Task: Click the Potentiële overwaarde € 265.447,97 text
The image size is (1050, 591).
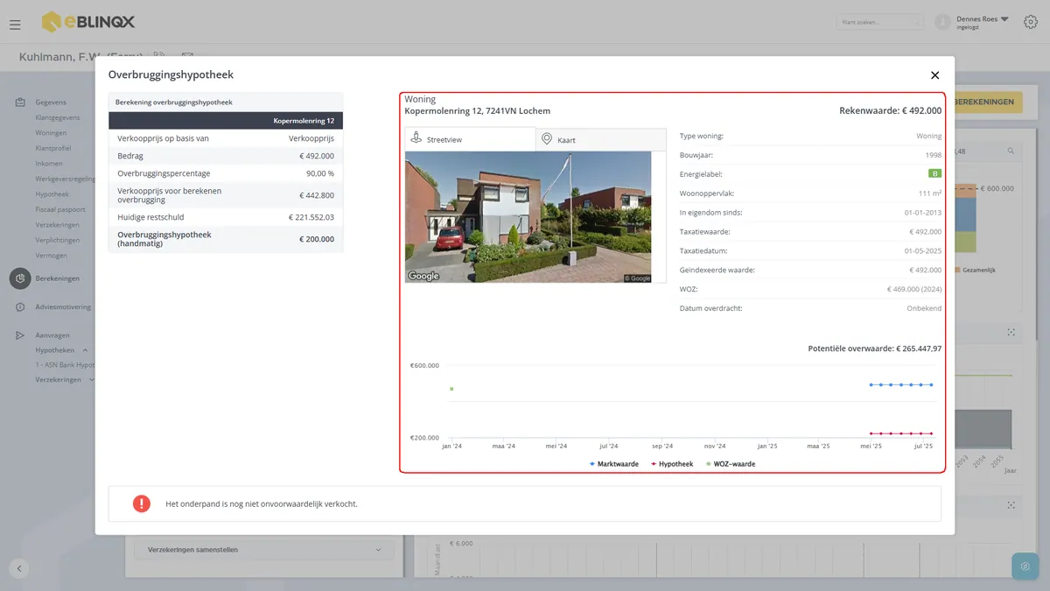Action: (x=875, y=348)
